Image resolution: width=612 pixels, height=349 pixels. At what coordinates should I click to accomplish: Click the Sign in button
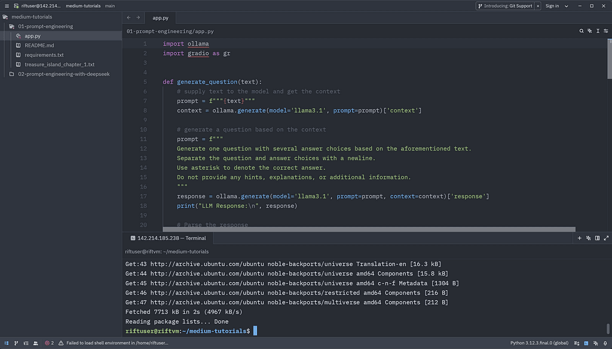click(552, 6)
